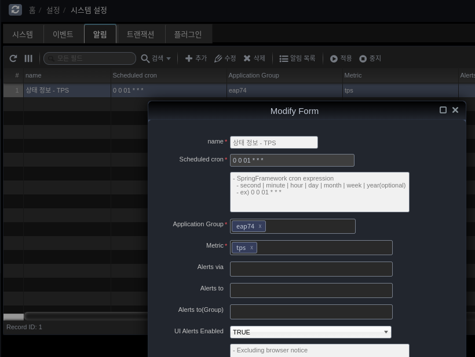Screen dimensions: 475x357
Task: Remove the tps tag from Metric
Action: click(251, 248)
